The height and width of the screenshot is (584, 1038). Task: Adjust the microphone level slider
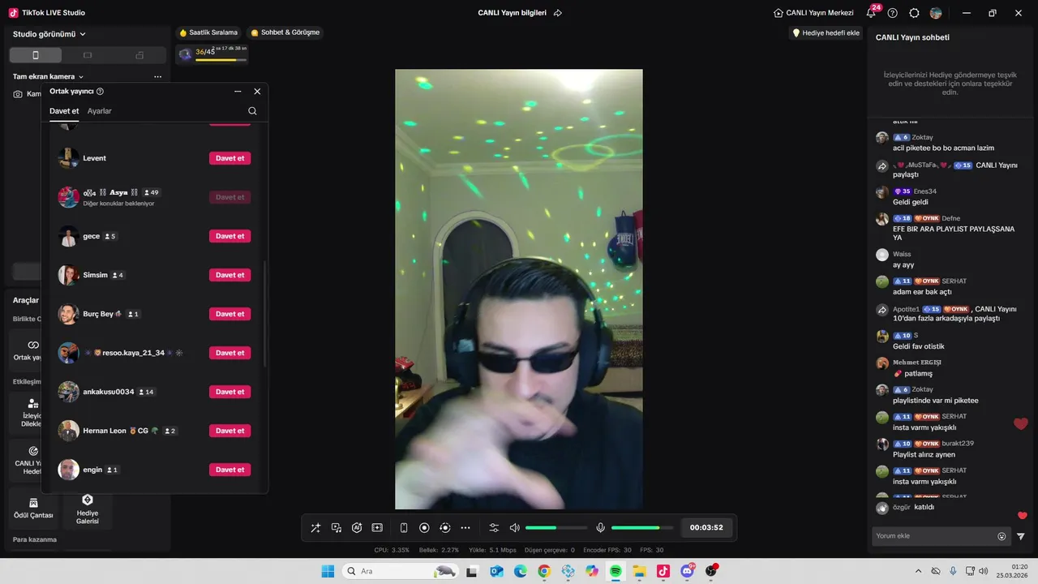pos(642,528)
